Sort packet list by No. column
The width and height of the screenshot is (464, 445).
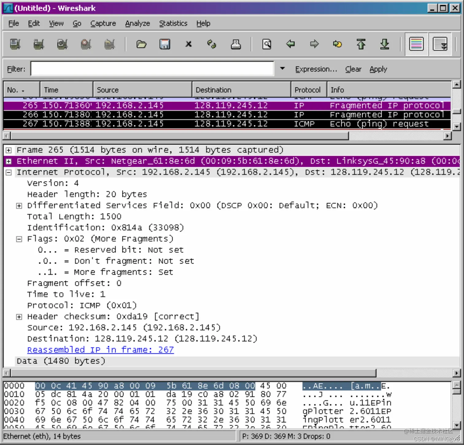pyautogui.click(x=21, y=90)
